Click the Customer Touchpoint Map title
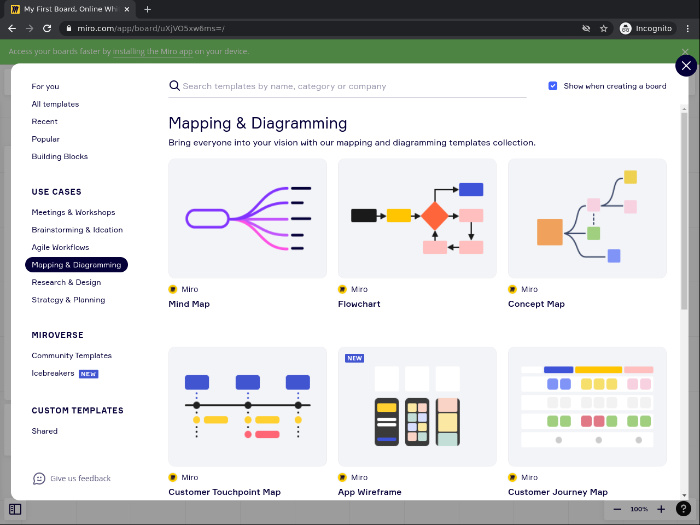This screenshot has width=700, height=525. click(x=225, y=492)
